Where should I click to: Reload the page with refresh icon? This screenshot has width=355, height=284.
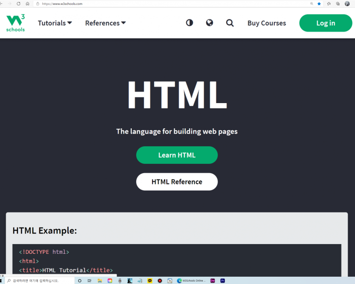point(18,3)
